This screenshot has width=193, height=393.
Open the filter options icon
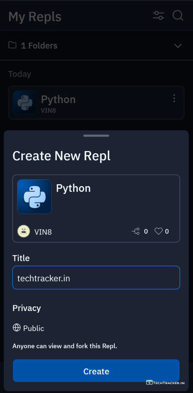158,16
